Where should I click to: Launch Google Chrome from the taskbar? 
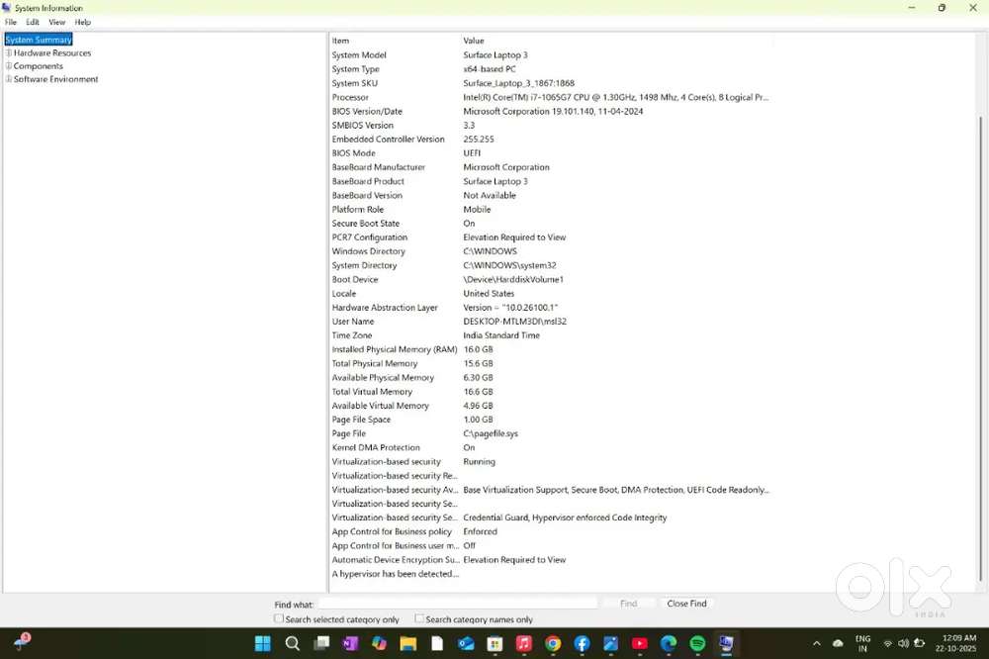coord(553,644)
